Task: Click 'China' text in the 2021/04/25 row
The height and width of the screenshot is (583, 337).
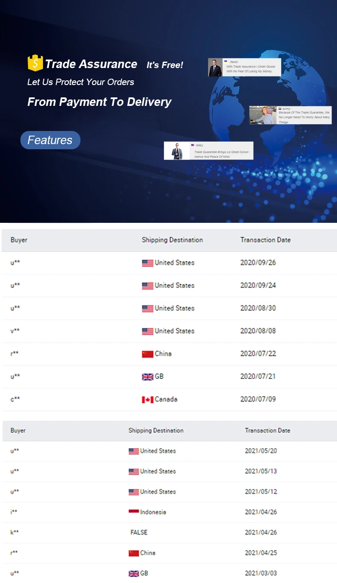Action: coord(148,553)
